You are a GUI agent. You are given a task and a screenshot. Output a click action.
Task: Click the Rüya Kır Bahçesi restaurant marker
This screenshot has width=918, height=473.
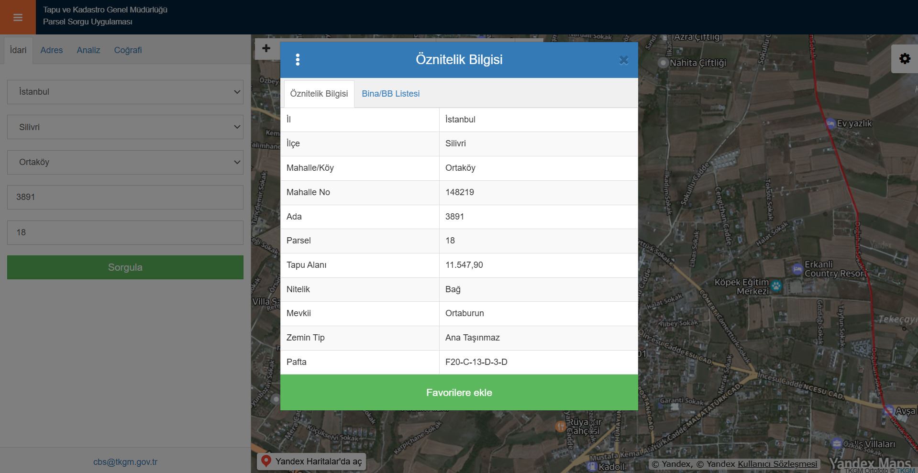(x=560, y=426)
